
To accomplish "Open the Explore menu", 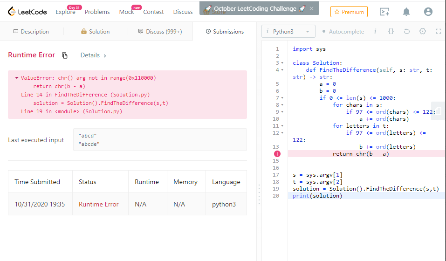I will [x=65, y=12].
